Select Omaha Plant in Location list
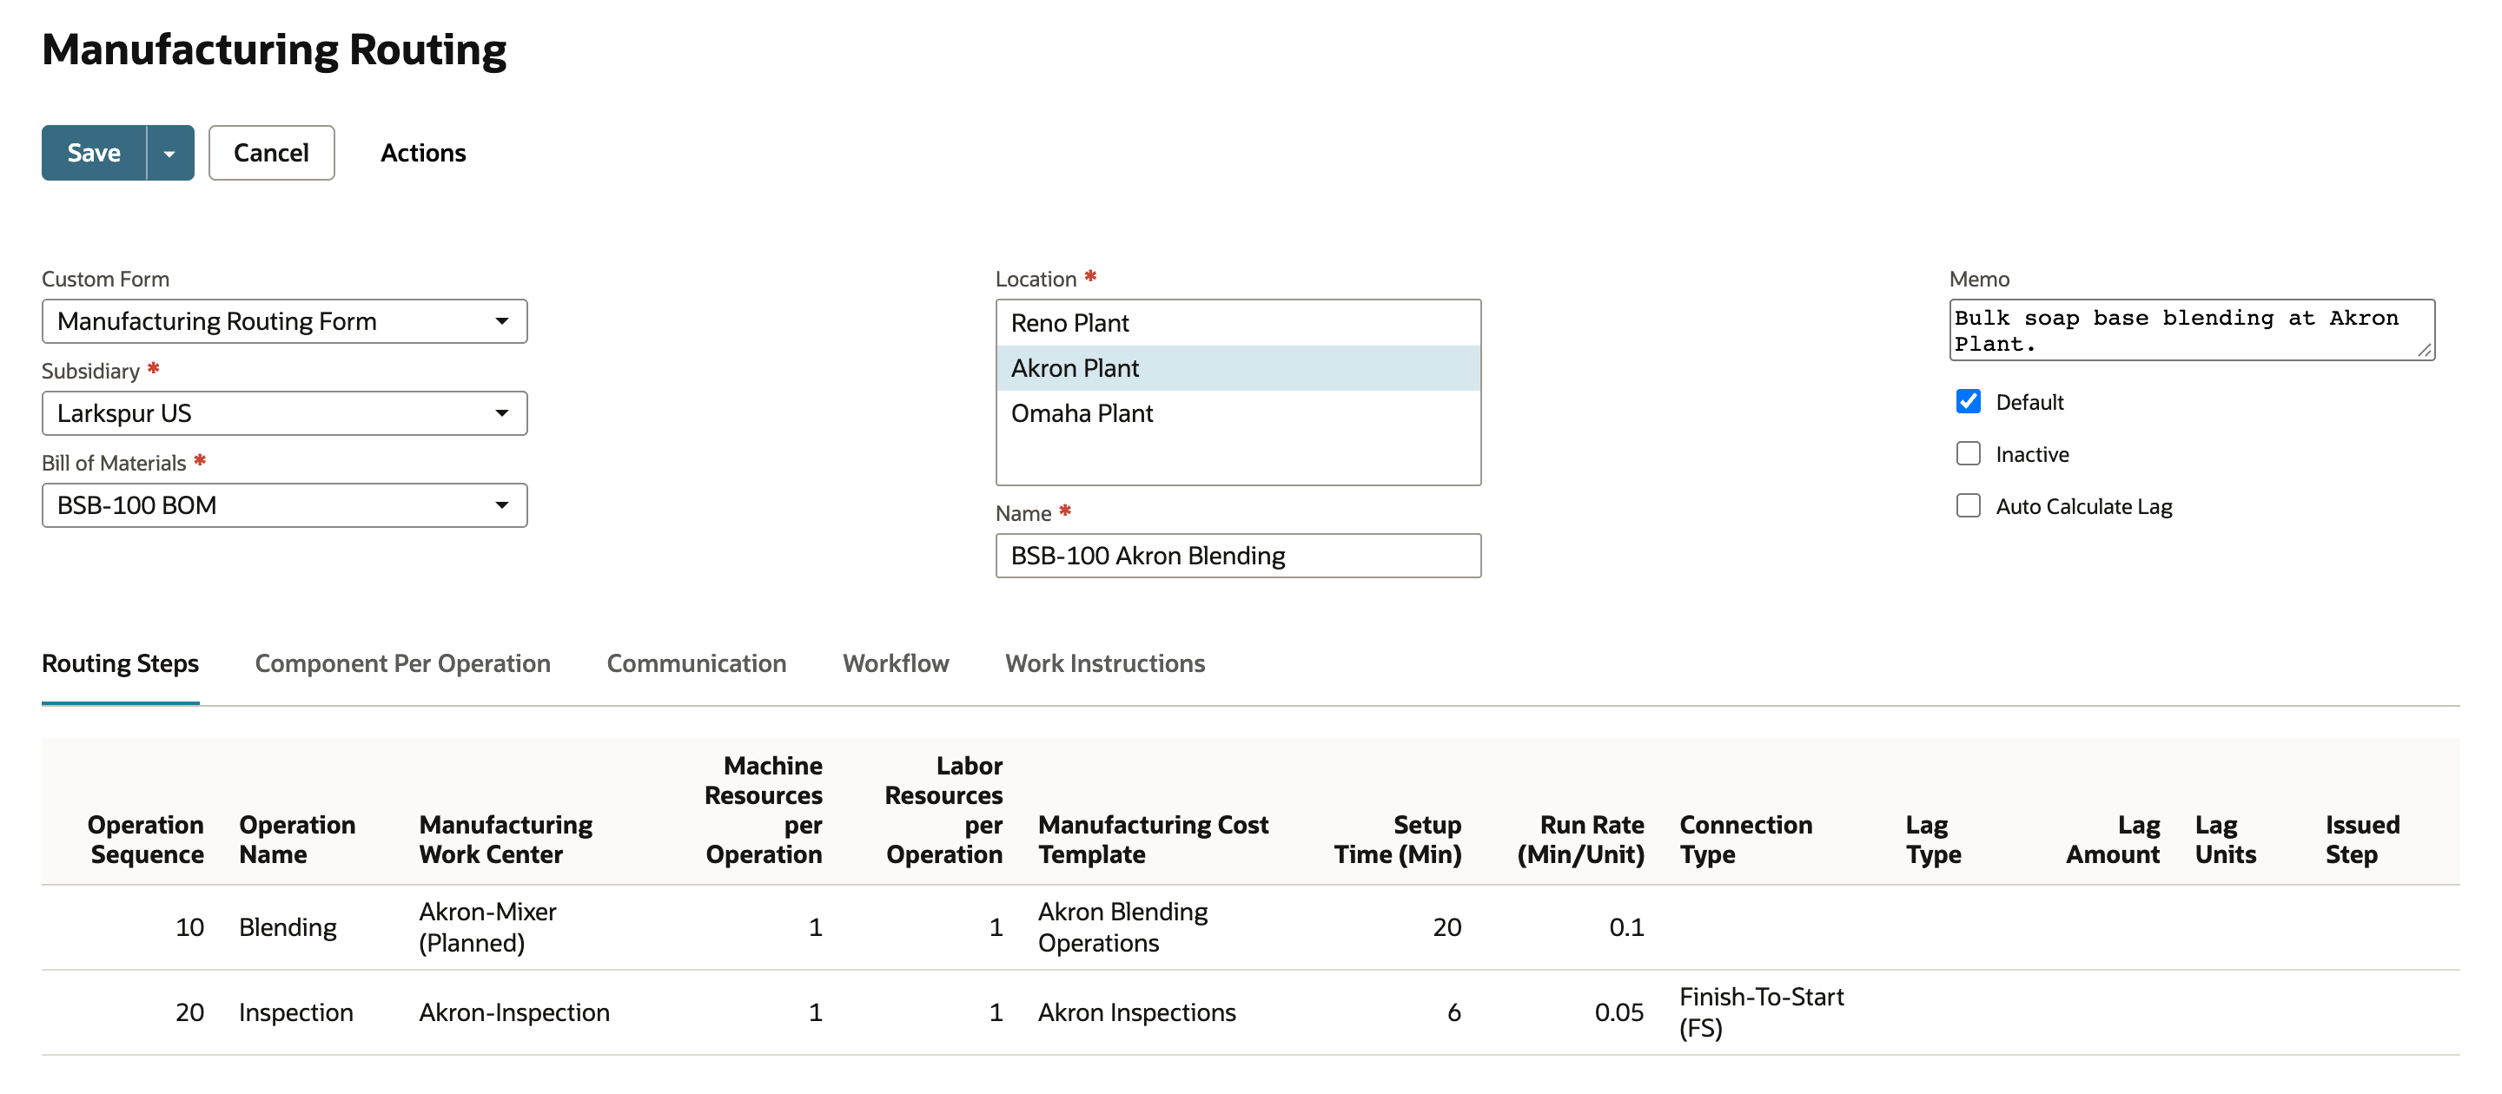 [x=1237, y=413]
